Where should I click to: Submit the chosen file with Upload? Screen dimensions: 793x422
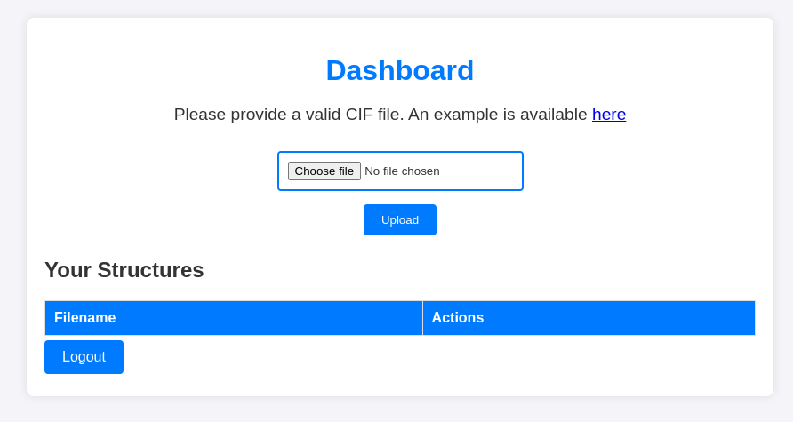click(x=400, y=220)
